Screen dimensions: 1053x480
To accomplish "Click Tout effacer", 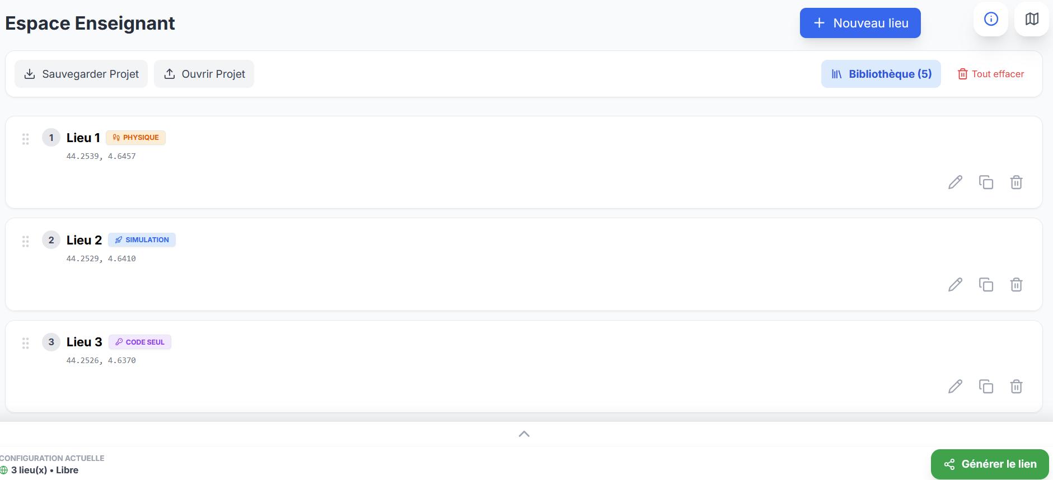I will 991,74.
